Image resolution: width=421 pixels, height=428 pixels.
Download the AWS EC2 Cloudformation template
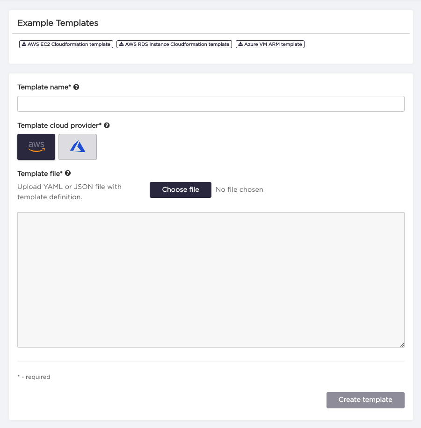(65, 44)
